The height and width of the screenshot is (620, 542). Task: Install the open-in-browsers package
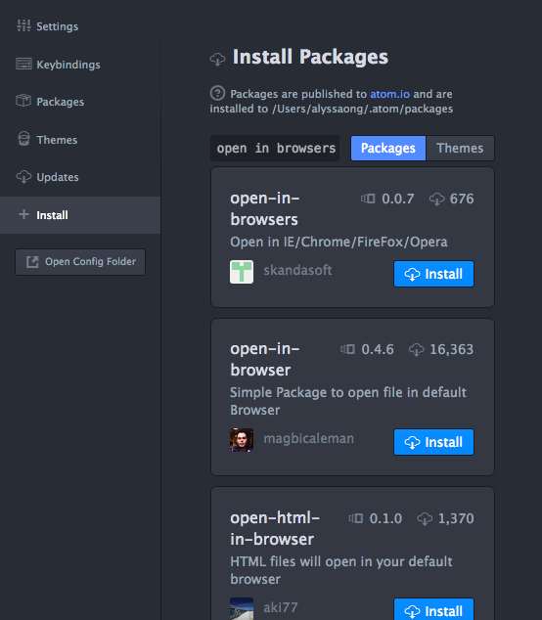(433, 274)
